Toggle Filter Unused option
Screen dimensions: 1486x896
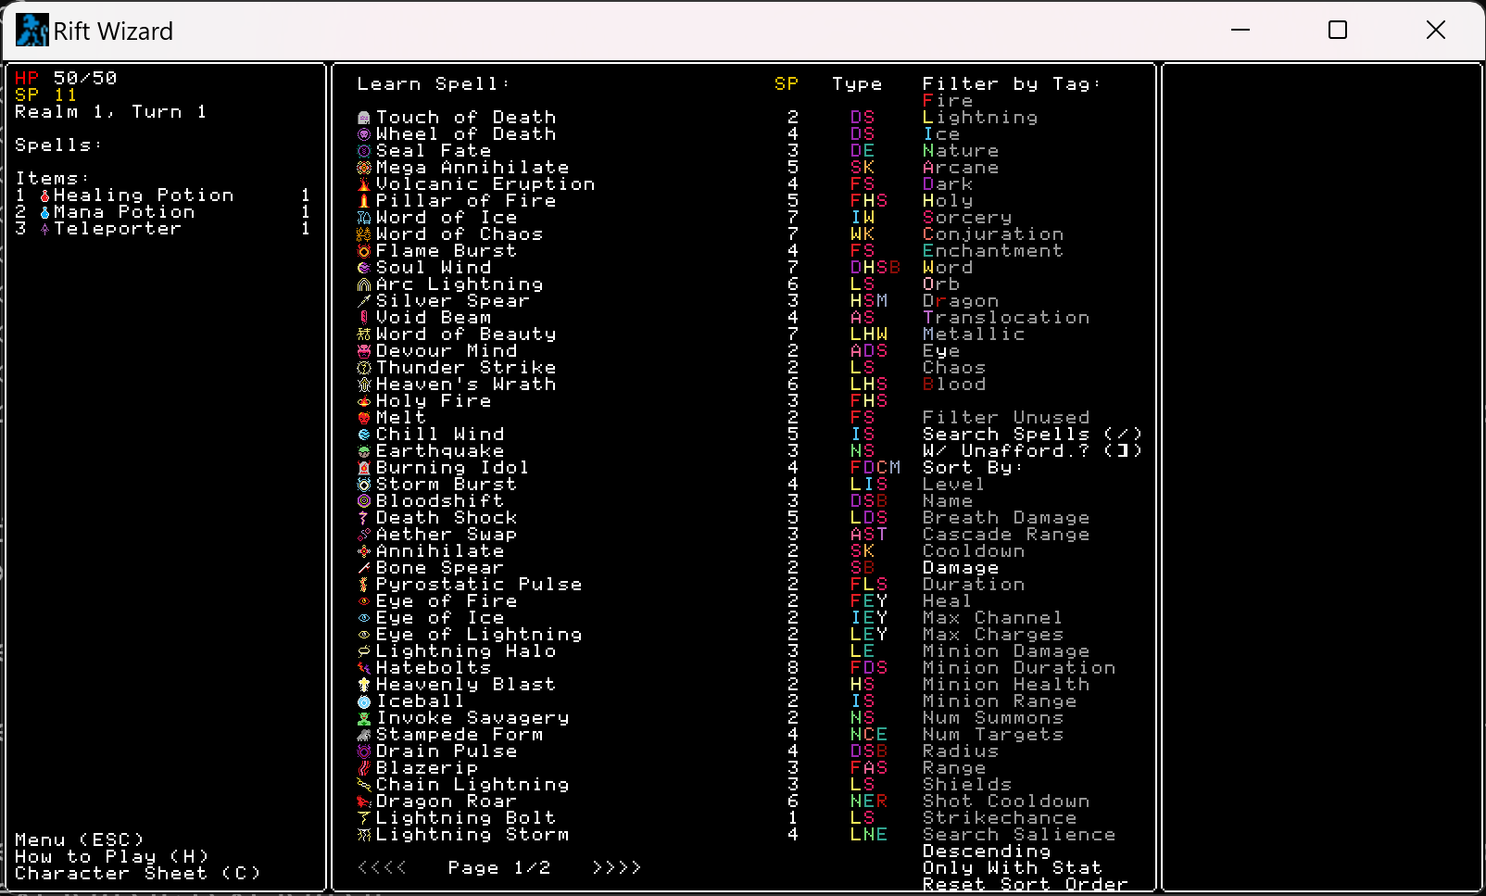[x=1005, y=418]
